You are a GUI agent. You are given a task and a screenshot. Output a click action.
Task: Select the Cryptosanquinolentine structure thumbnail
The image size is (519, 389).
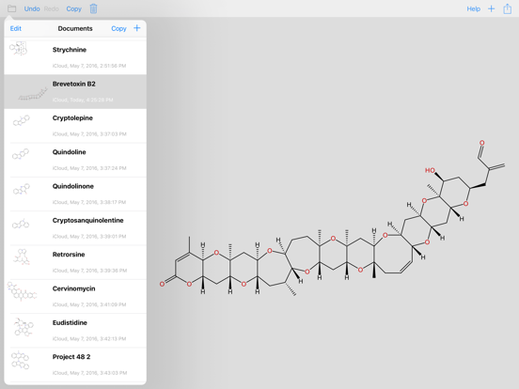click(21, 224)
